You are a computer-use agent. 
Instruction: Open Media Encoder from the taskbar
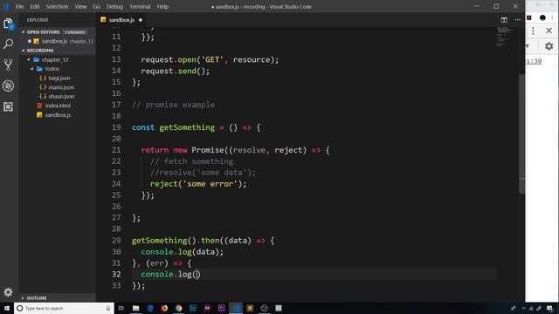[207, 308]
